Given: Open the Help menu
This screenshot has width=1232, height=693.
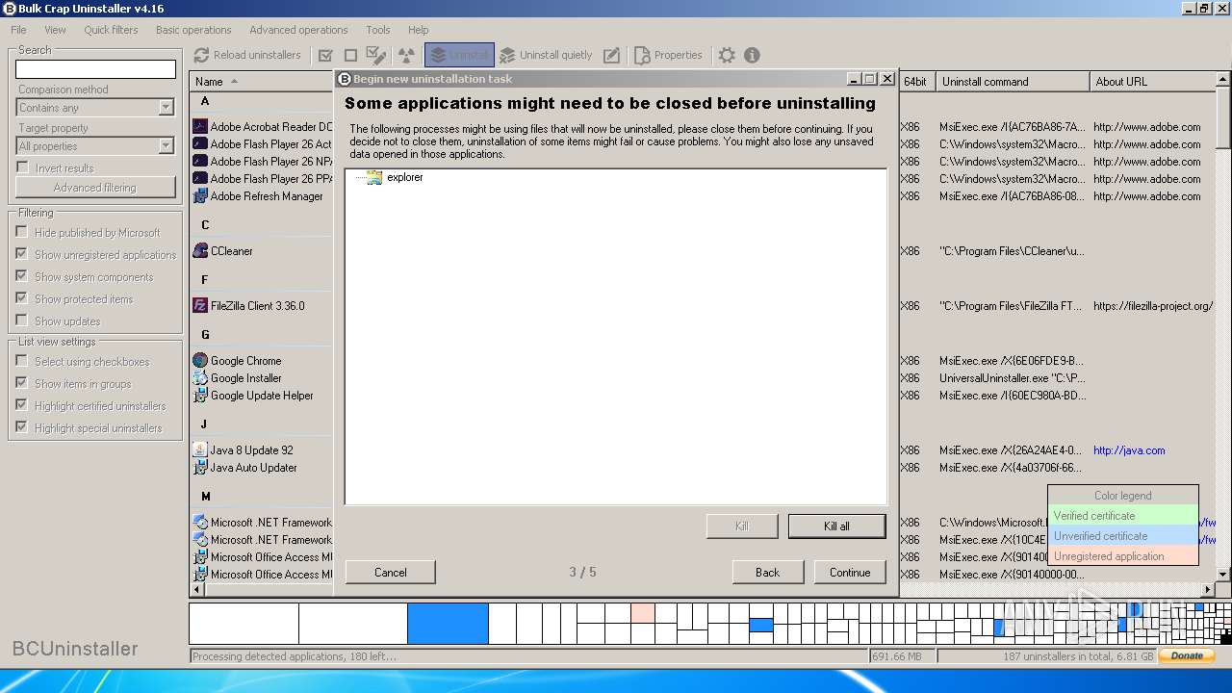Looking at the screenshot, I should [418, 30].
